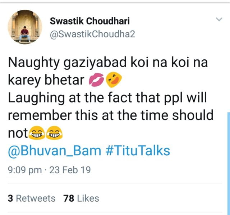This screenshot has width=230, height=215.
Task: View the 78 Likes list
Action: (x=81, y=198)
